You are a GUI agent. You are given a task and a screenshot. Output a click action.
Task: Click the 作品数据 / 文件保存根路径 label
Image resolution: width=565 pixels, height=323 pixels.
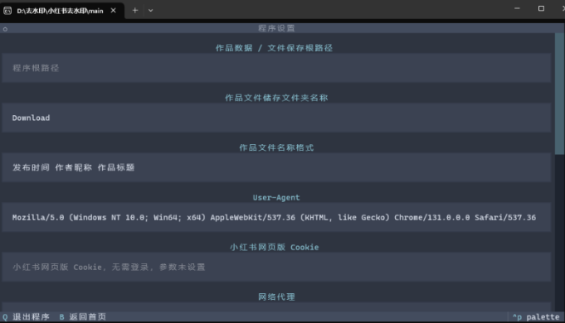coord(274,48)
